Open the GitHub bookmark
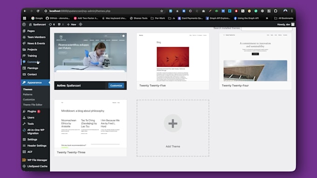This screenshot has width=317, height=178. (x=58, y=18)
